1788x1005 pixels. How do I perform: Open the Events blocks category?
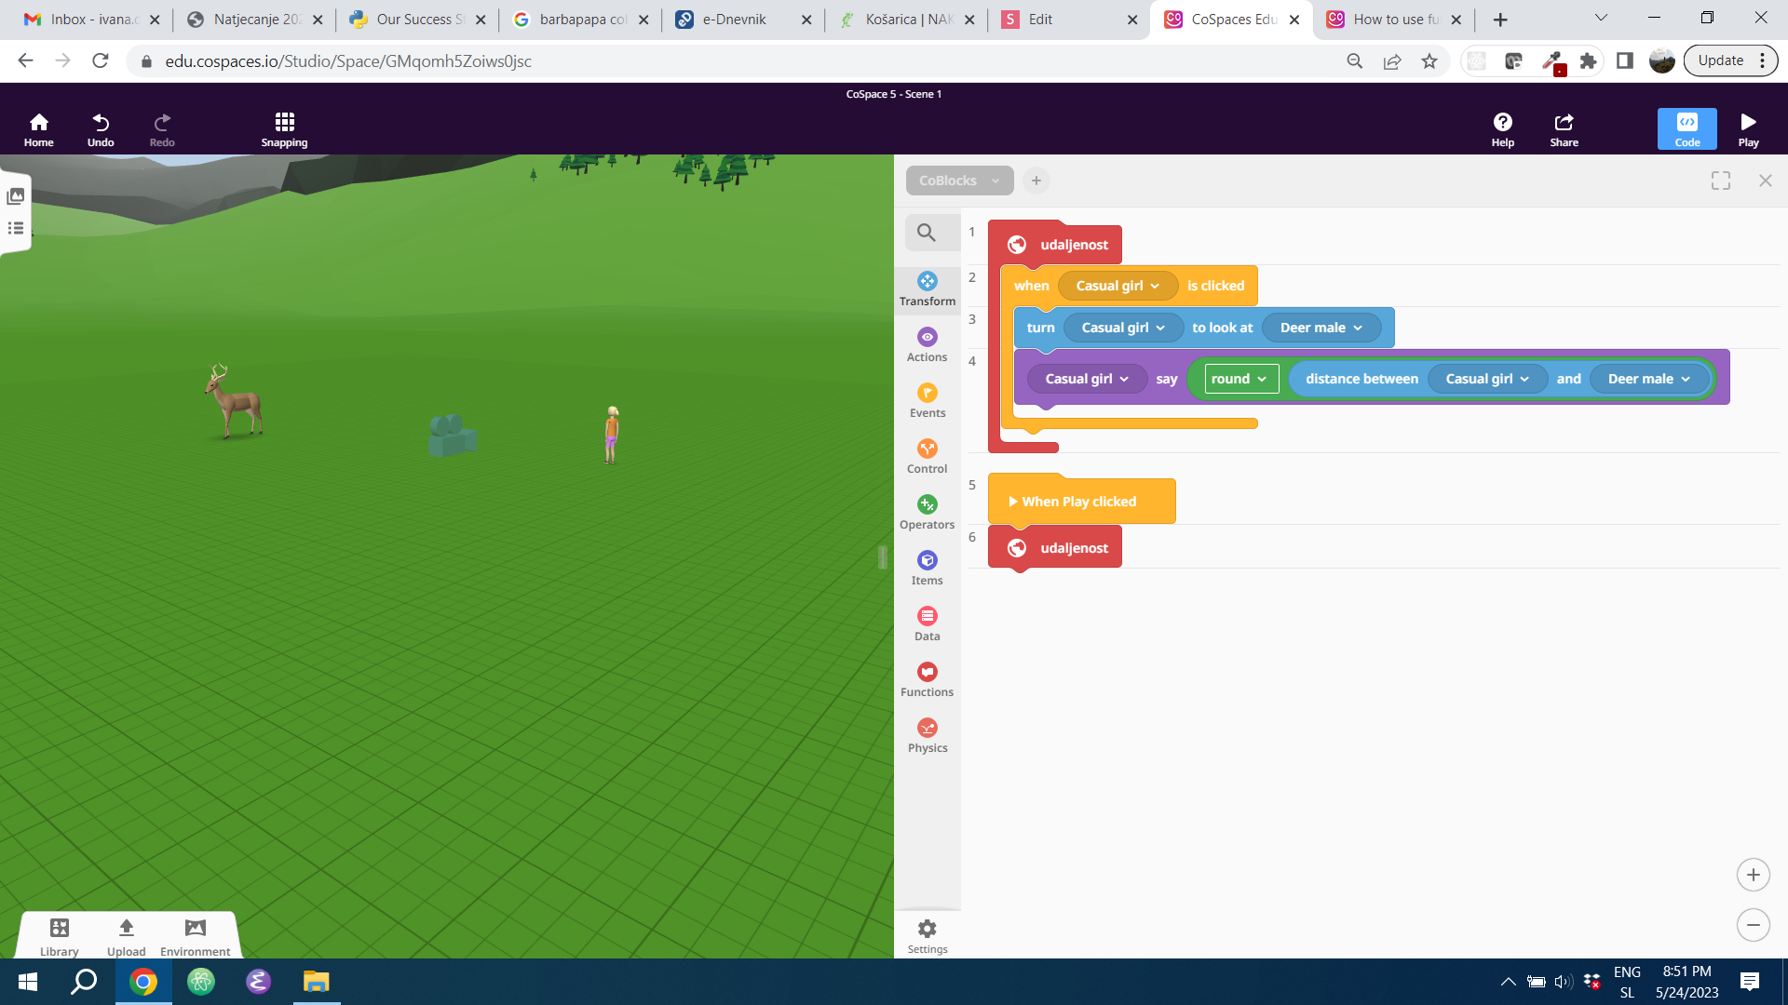pos(927,400)
